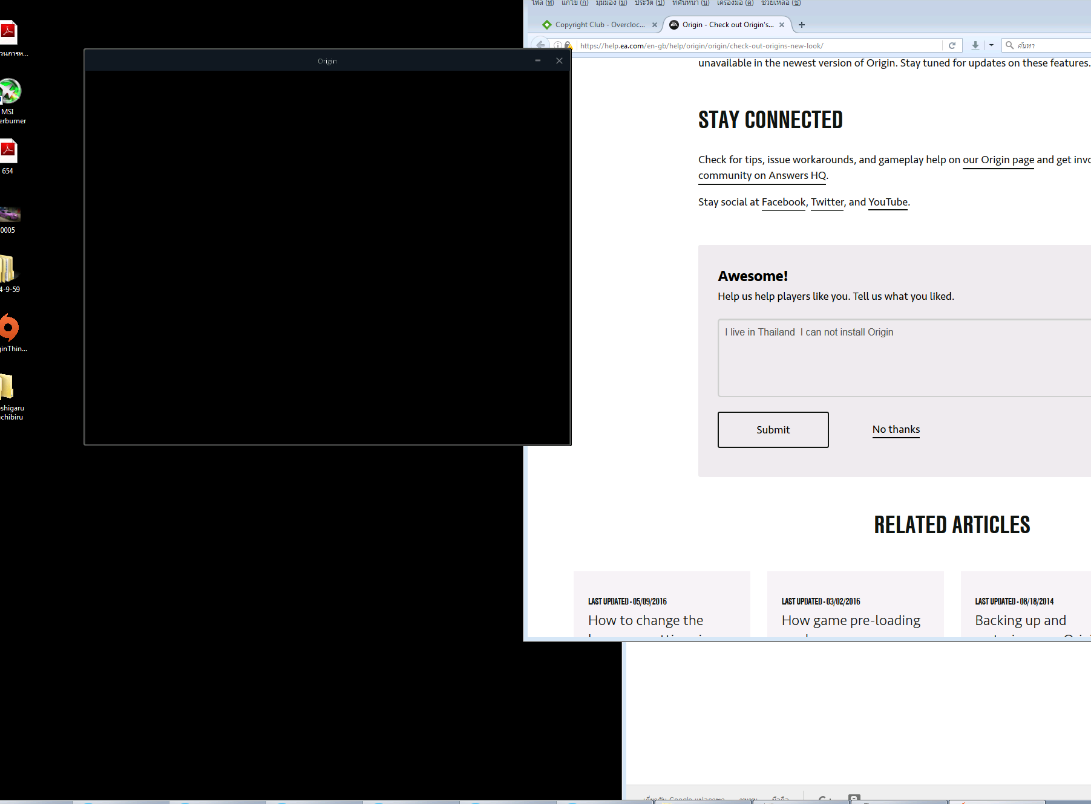Click 'LAST UPDATED - 03/02/2016' text
The height and width of the screenshot is (804, 1091).
point(821,601)
